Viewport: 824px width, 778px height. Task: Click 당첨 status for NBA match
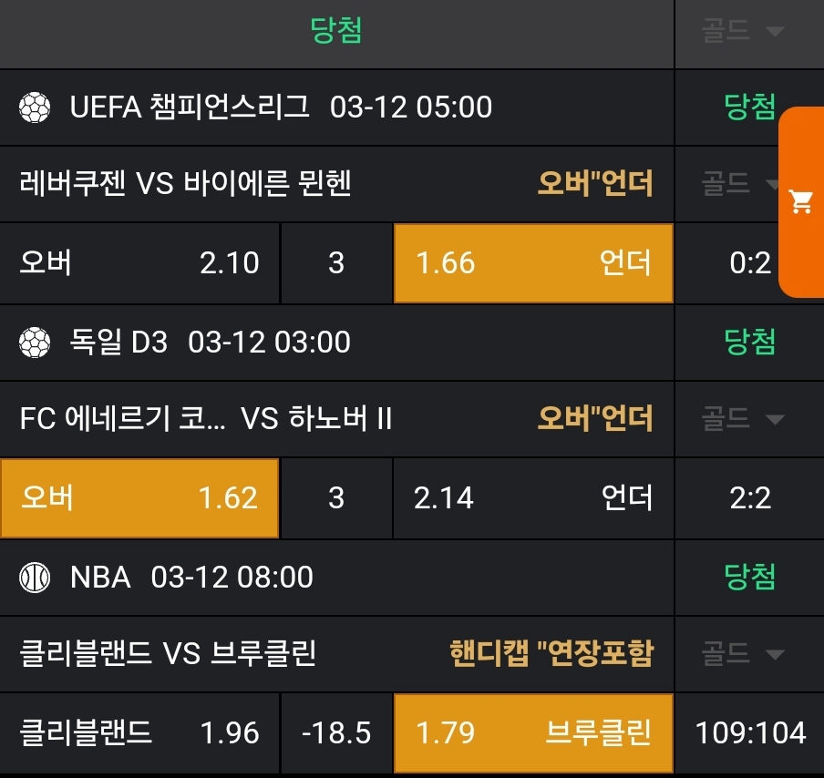coord(749,577)
